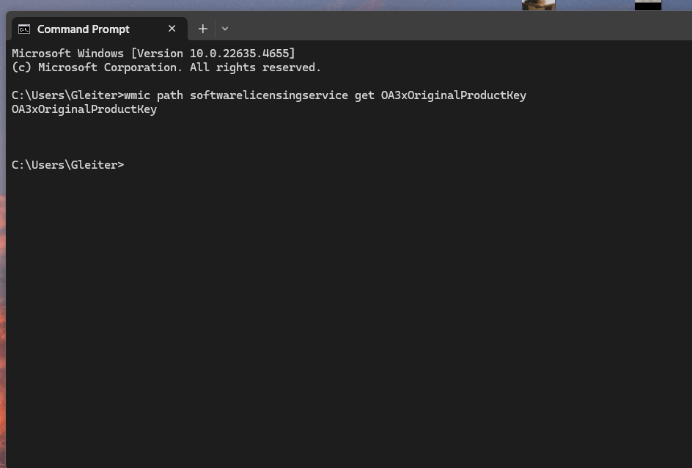Click the desktop thumbnail peeking above the terminal
692x468 pixels.
tap(538, 5)
